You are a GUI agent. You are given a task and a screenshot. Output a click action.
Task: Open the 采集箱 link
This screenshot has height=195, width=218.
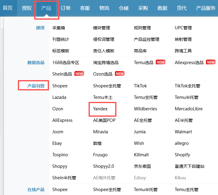click(x=59, y=28)
